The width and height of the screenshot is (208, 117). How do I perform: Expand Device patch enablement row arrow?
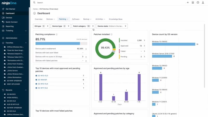click(x=86, y=49)
